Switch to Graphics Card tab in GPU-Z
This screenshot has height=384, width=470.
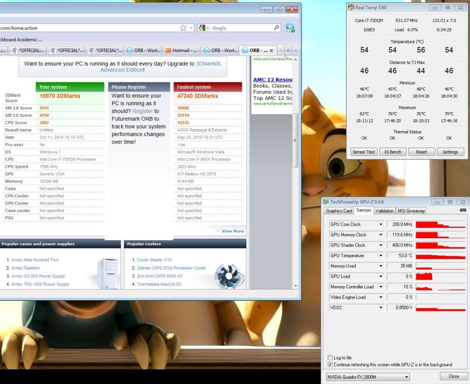[x=339, y=211]
